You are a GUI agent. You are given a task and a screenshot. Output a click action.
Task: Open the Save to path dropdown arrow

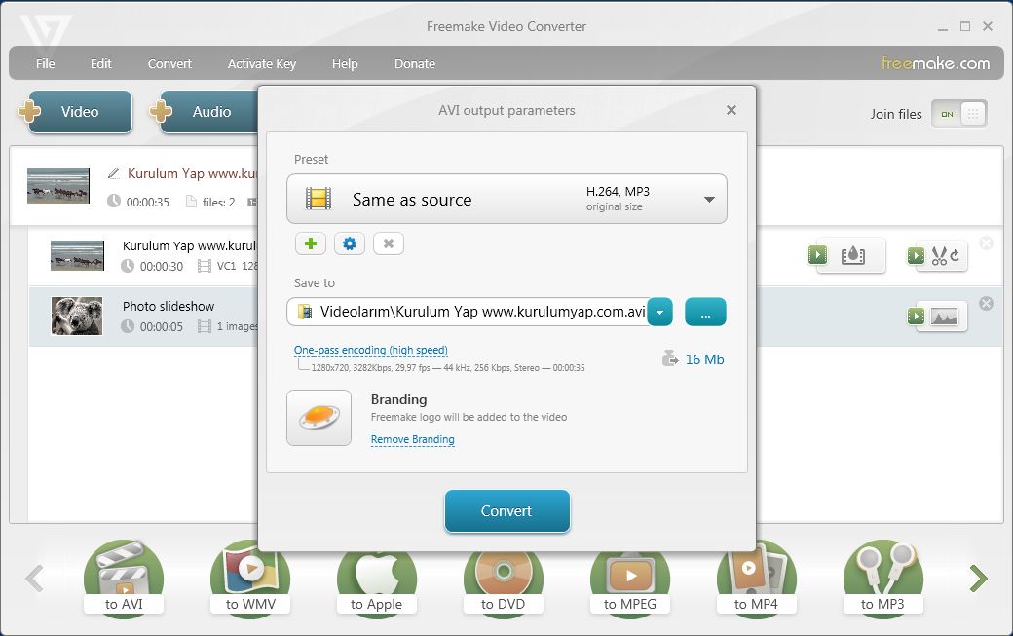659,312
